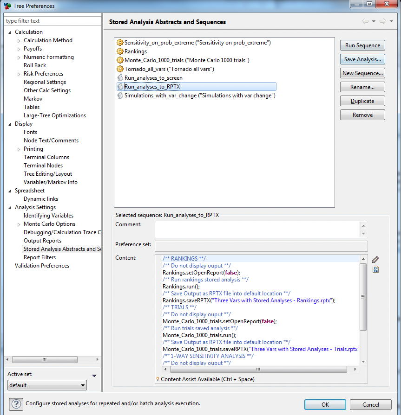Click the Rename button
This screenshot has height=415, width=401.
362,87
